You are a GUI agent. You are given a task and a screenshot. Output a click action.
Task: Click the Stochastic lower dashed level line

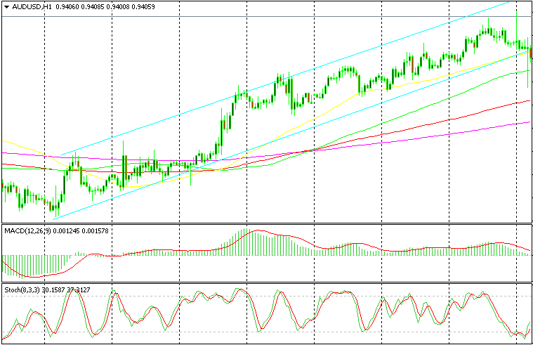281,332
